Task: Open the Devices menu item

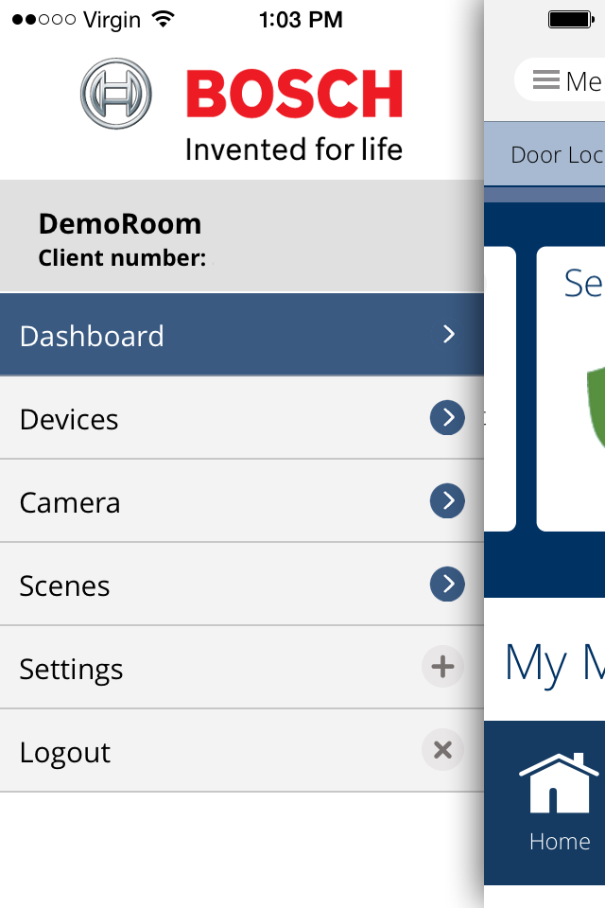Action: click(70, 419)
